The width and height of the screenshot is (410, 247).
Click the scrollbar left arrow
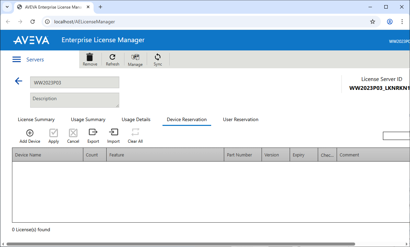click(3, 244)
